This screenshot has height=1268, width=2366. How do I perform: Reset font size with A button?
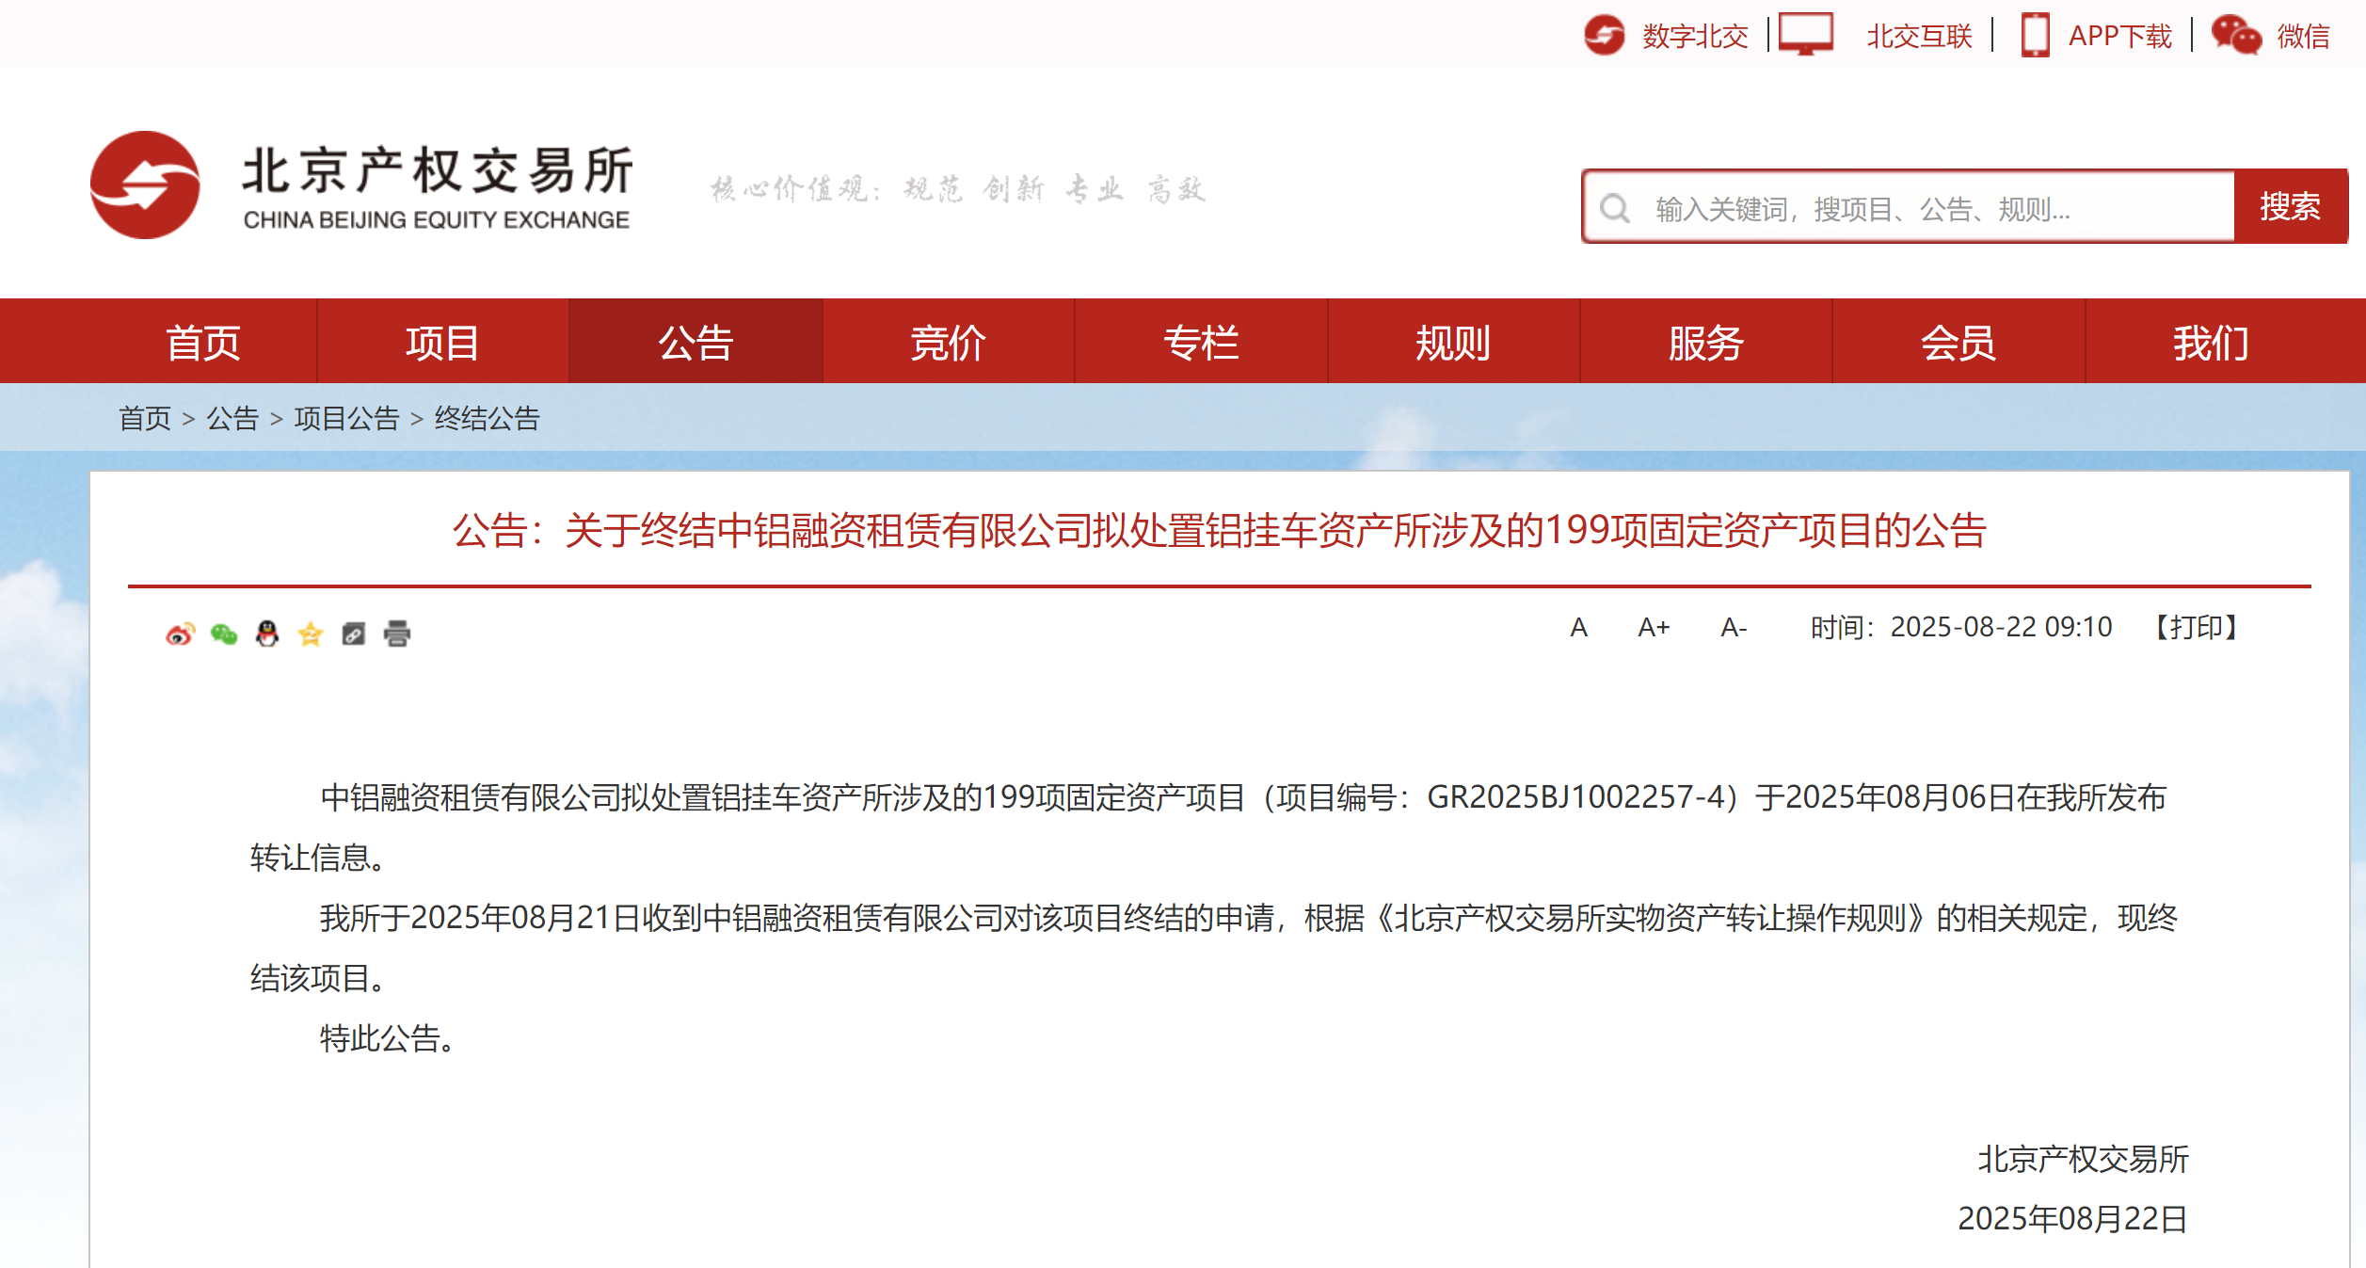1579,627
